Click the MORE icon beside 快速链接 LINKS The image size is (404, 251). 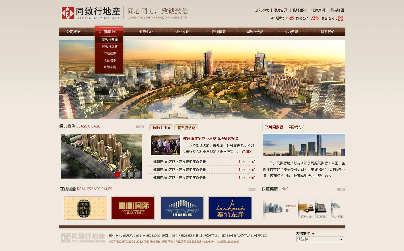point(341,189)
